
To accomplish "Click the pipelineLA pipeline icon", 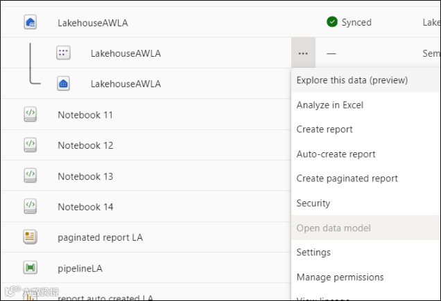I will pyautogui.click(x=30, y=268).
